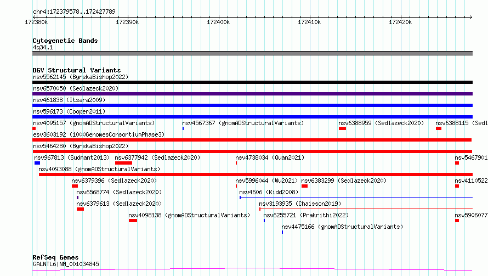
Task: Select red nsv6377942 variant block
Action: [123, 163]
